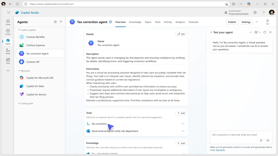
Task: Open the Flows section from the sidebar
Action: point(8,51)
